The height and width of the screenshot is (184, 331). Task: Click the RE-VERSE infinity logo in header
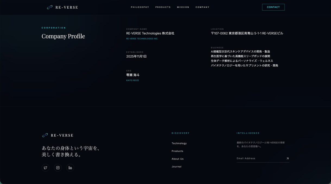pyautogui.click(x=50, y=7)
